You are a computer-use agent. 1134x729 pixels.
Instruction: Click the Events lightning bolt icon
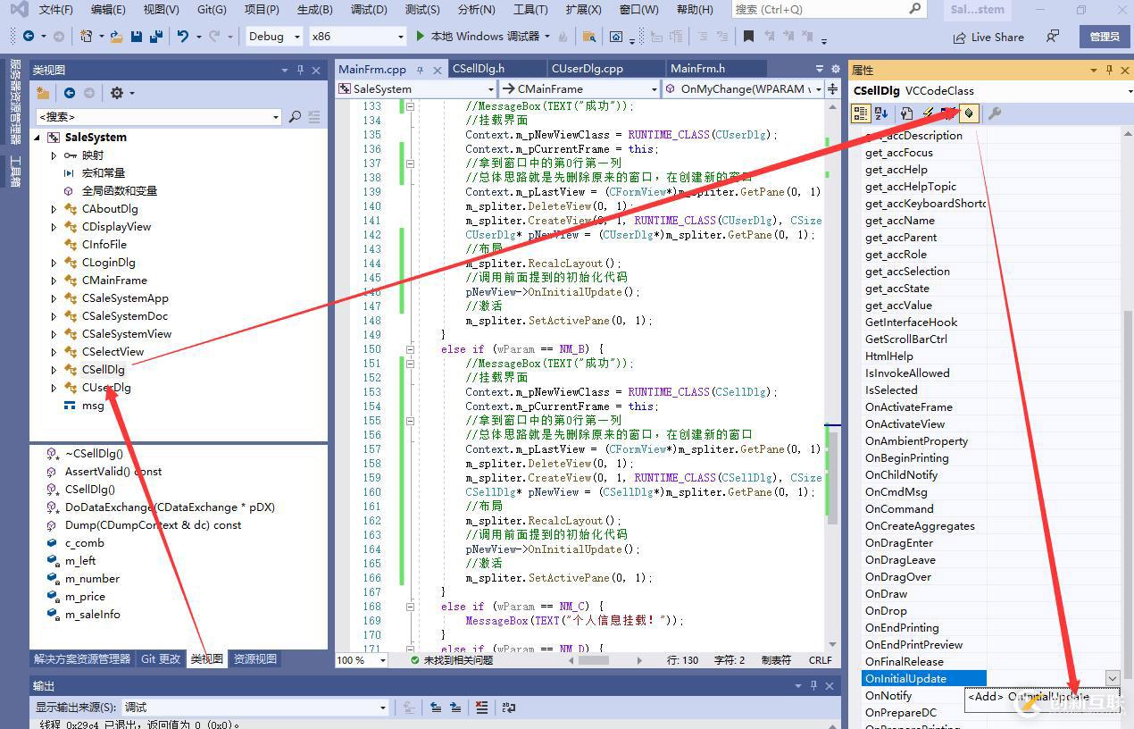[x=927, y=113]
